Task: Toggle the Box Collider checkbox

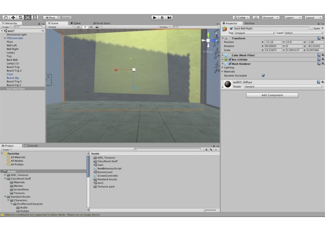Action: point(230,59)
